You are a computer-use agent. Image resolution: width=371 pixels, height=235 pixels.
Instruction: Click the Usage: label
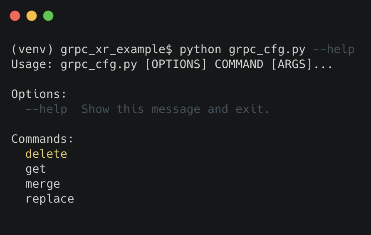point(32,65)
